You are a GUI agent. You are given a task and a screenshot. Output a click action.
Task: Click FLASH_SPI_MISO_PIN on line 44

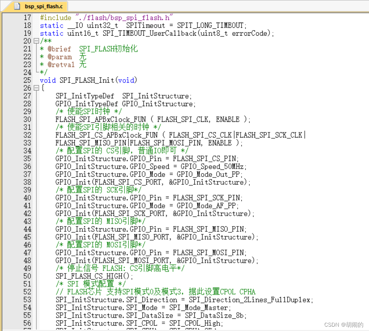[208, 229]
